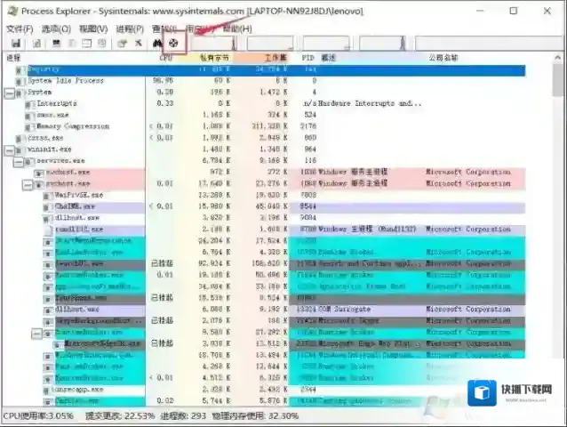Open the 文件(F) menu
Viewport: 567px width, 427px height.
pyautogui.click(x=20, y=29)
